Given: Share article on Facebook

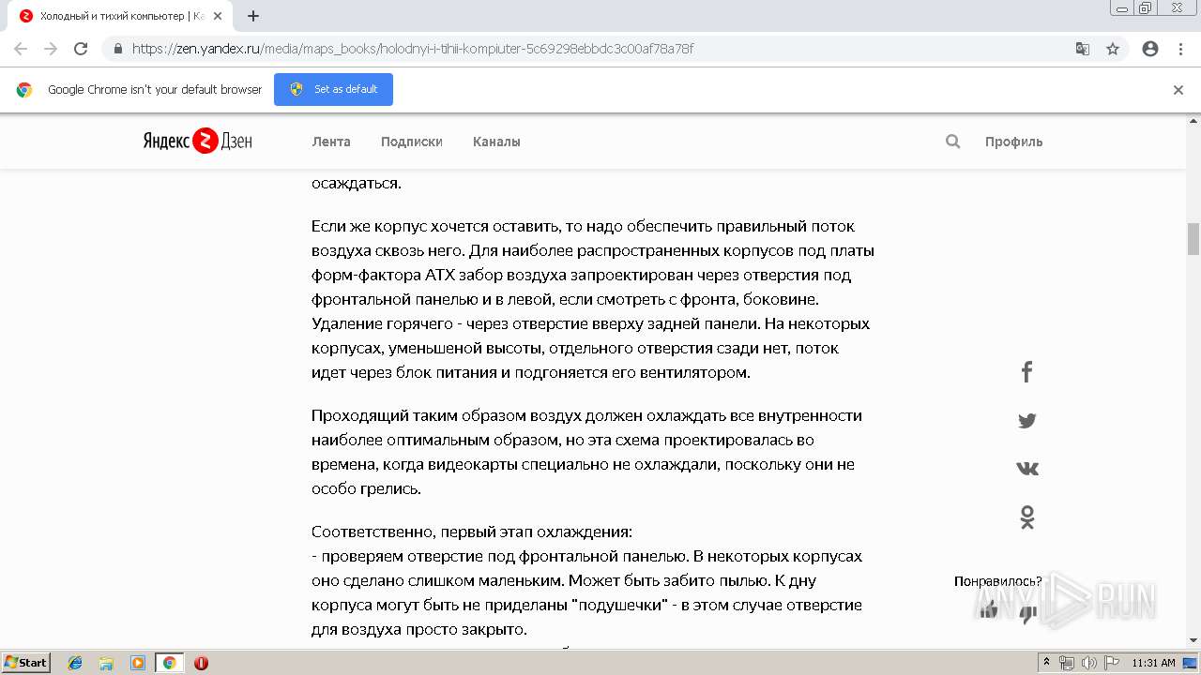Looking at the screenshot, I should [1026, 372].
